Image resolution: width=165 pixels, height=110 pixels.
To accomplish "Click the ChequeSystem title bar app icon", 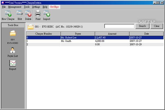I will tap(3, 3).
